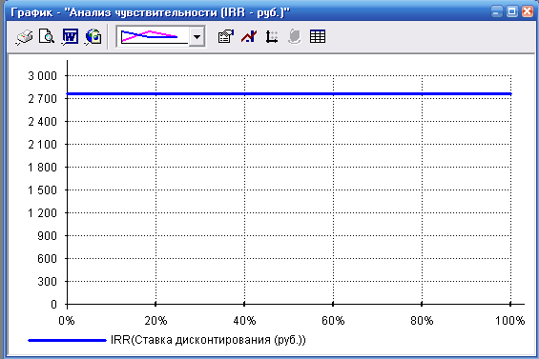This screenshot has width=539, height=359.
Task: Select the line chart type preview box
Action: (x=154, y=36)
